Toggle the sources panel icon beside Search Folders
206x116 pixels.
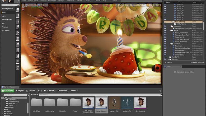coord(2,95)
